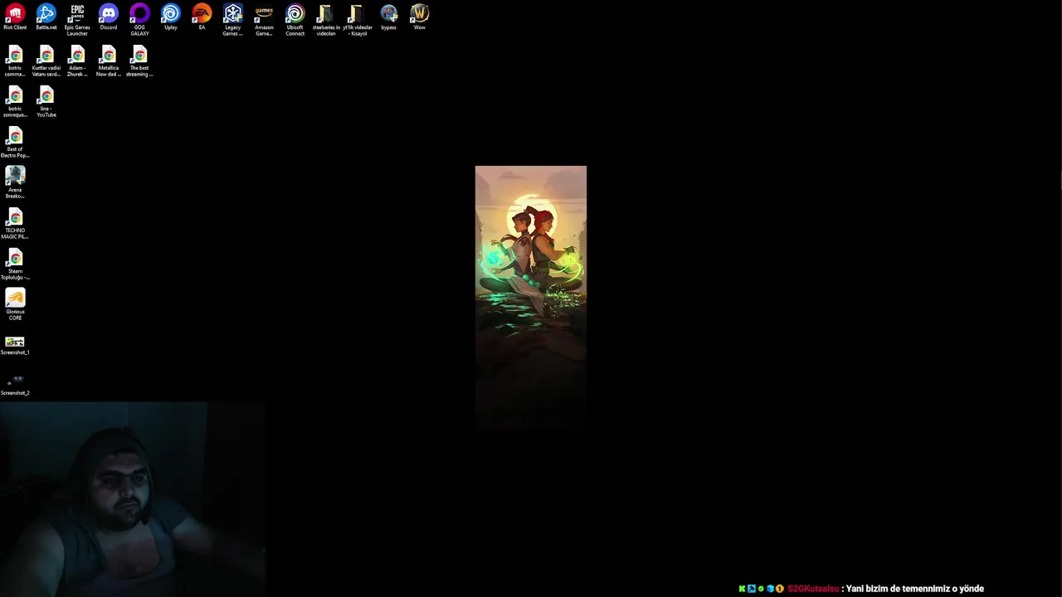
Task: Select the GOG GALAXY shortcut
Action: tap(139, 20)
